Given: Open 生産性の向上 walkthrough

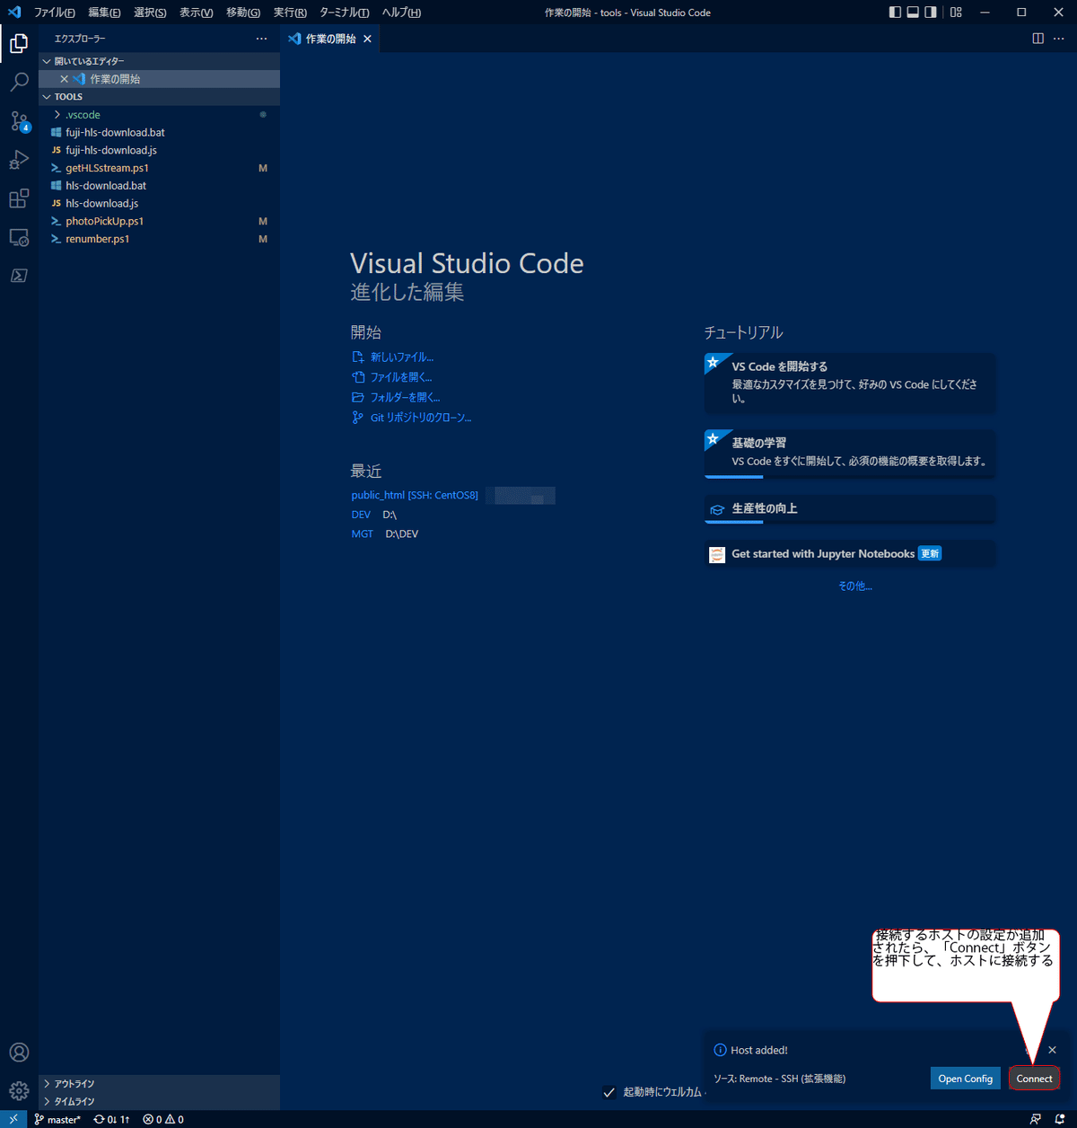Looking at the screenshot, I should coord(851,508).
